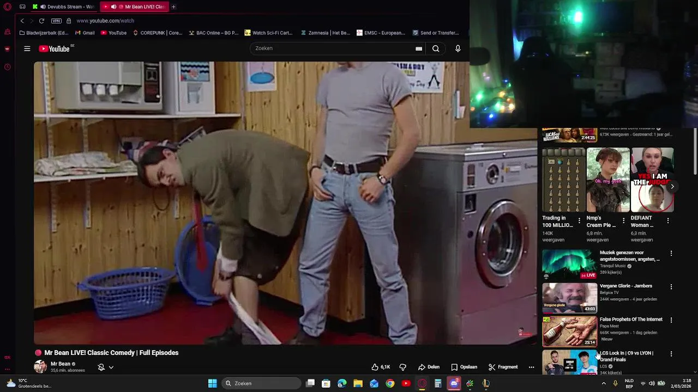Open the YouTube bookmark in bookmarks bar
This screenshot has width=698, height=392.
click(113, 33)
